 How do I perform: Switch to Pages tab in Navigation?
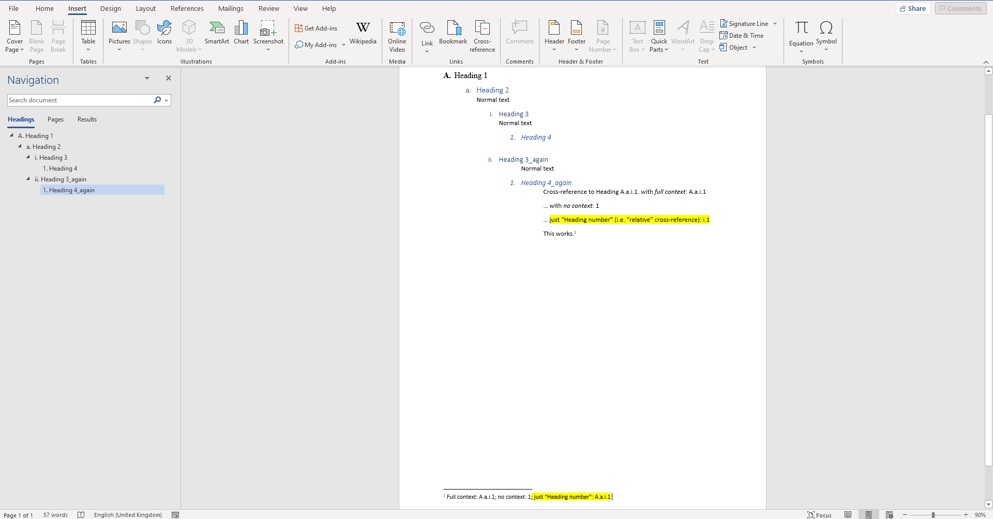tap(55, 119)
